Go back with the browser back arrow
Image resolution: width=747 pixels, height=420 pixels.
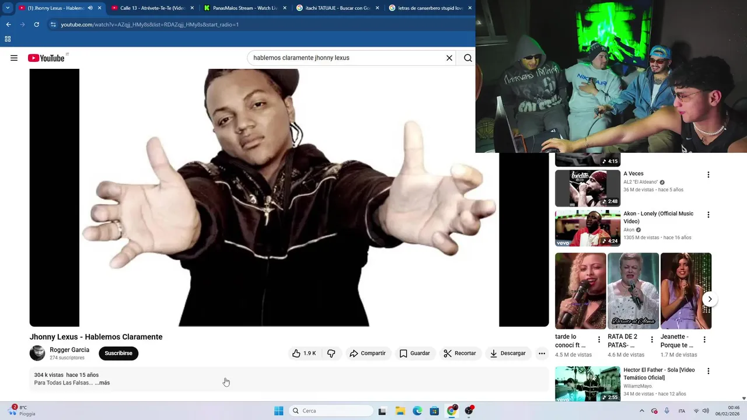tap(8, 24)
